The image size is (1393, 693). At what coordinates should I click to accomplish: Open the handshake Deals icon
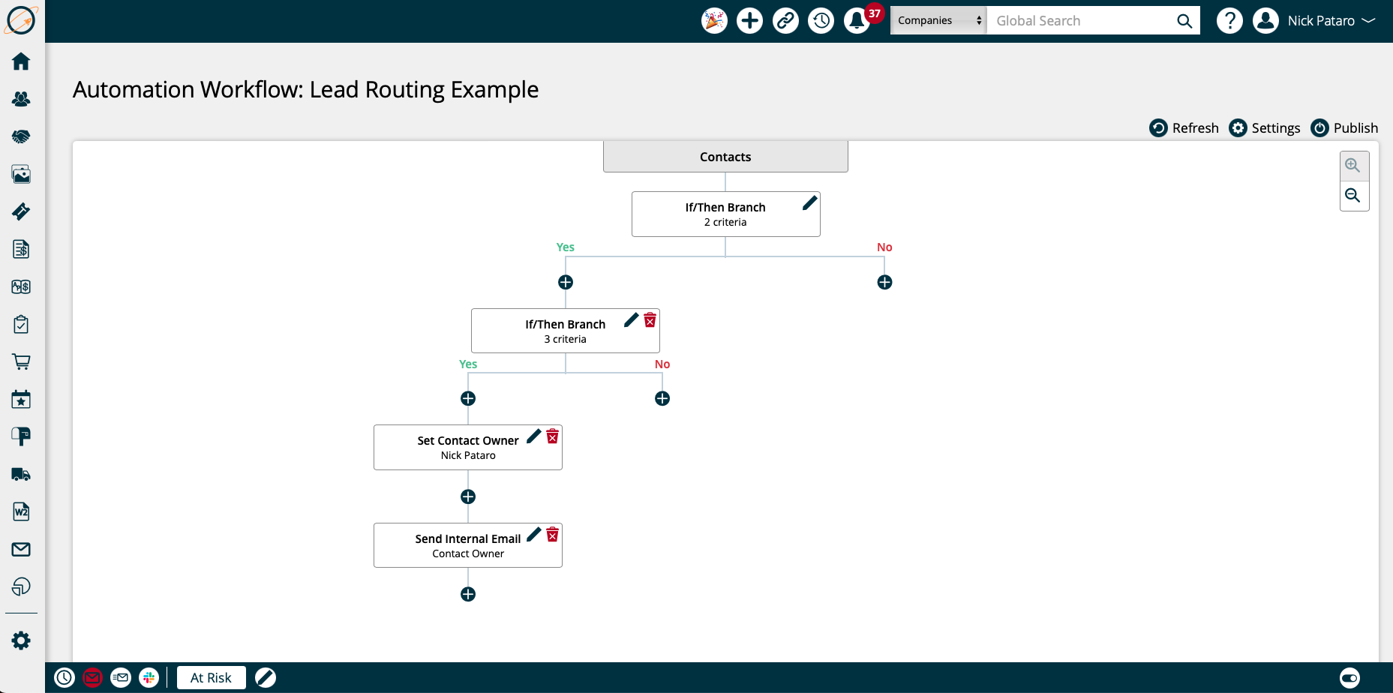tap(21, 136)
